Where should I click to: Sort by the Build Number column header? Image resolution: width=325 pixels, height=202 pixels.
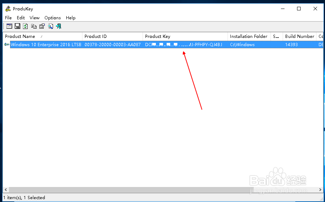click(x=300, y=36)
